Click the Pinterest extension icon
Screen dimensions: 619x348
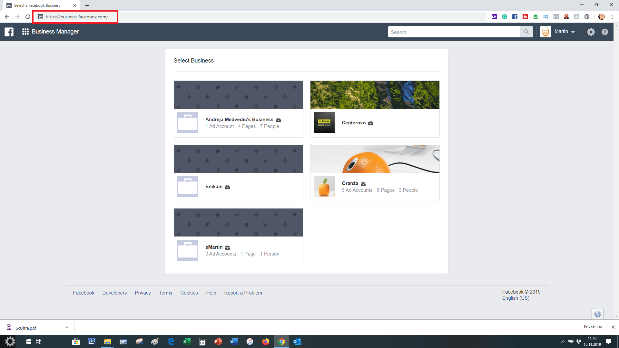point(587,17)
